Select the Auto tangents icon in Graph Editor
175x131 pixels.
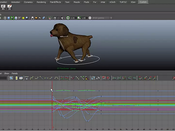click(27, 78)
